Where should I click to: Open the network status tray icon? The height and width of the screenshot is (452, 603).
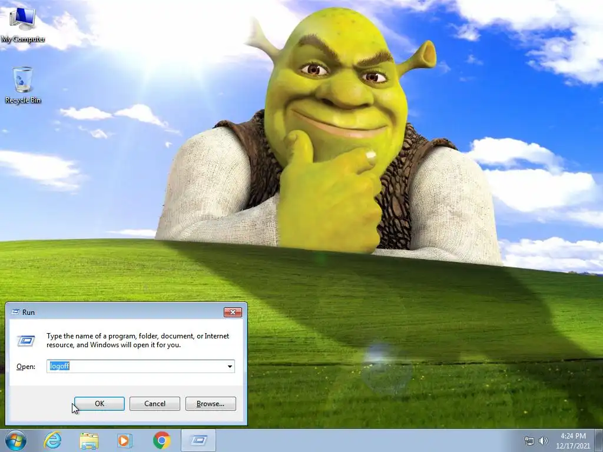pyautogui.click(x=529, y=441)
